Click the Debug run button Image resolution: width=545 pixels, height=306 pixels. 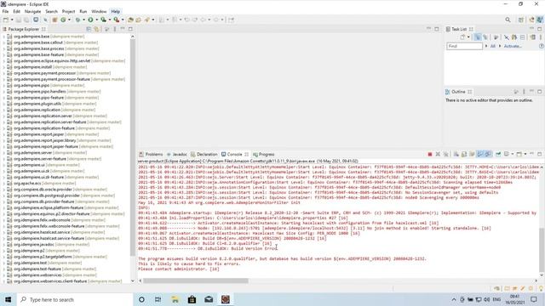(77, 20)
